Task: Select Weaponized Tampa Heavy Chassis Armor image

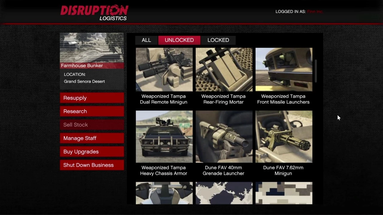Action: click(164, 137)
